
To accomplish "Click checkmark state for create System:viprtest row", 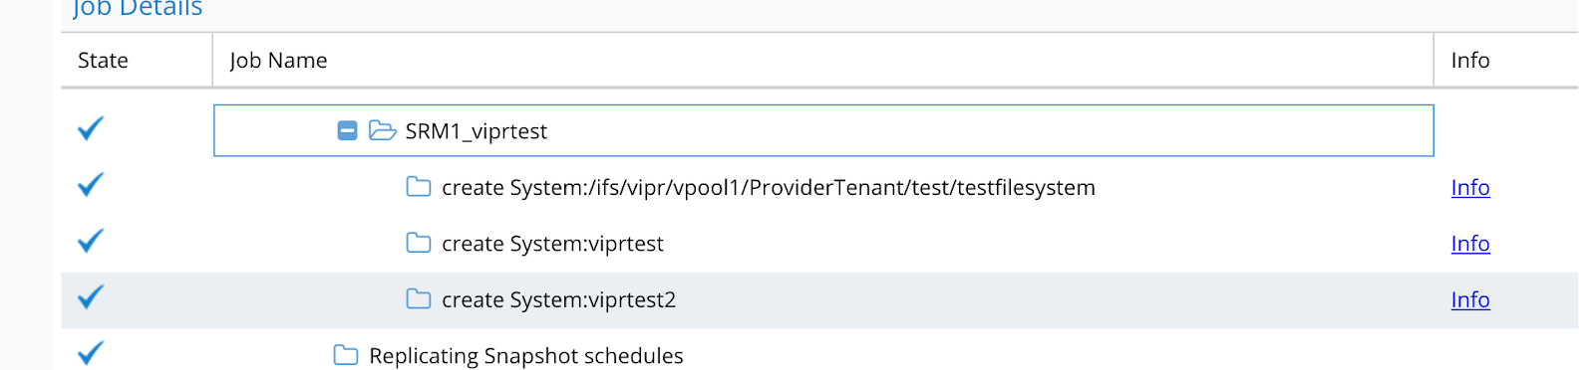I will click(x=91, y=241).
